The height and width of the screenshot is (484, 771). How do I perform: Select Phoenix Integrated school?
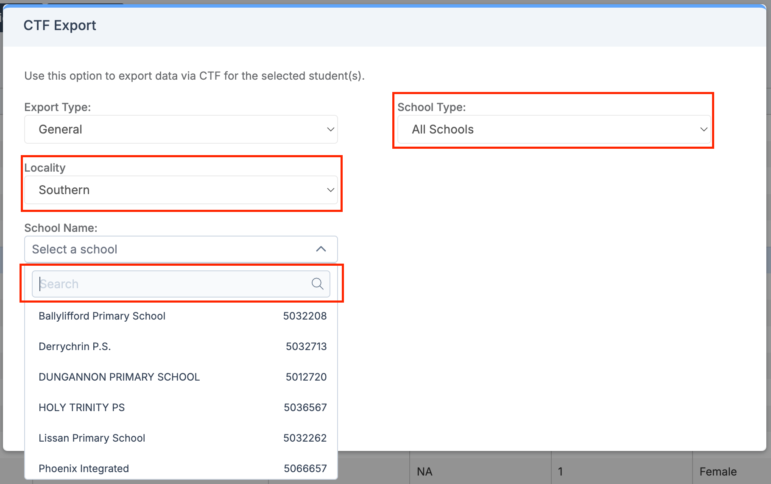pos(84,468)
